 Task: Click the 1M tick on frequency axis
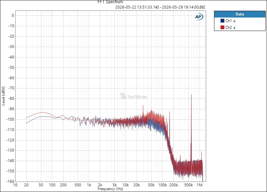click(x=199, y=185)
